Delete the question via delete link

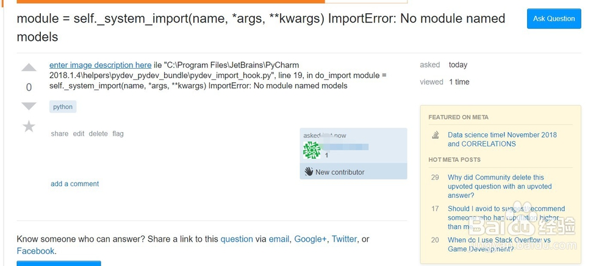pos(98,133)
